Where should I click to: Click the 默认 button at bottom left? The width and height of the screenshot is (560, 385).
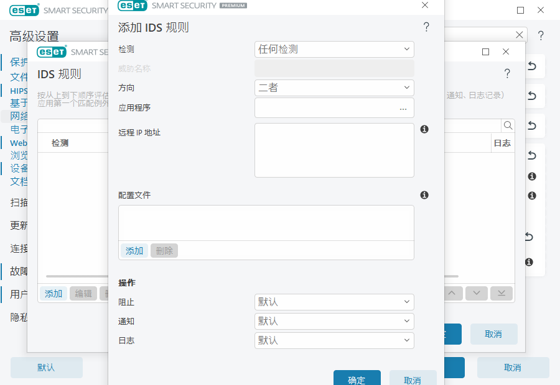point(46,367)
